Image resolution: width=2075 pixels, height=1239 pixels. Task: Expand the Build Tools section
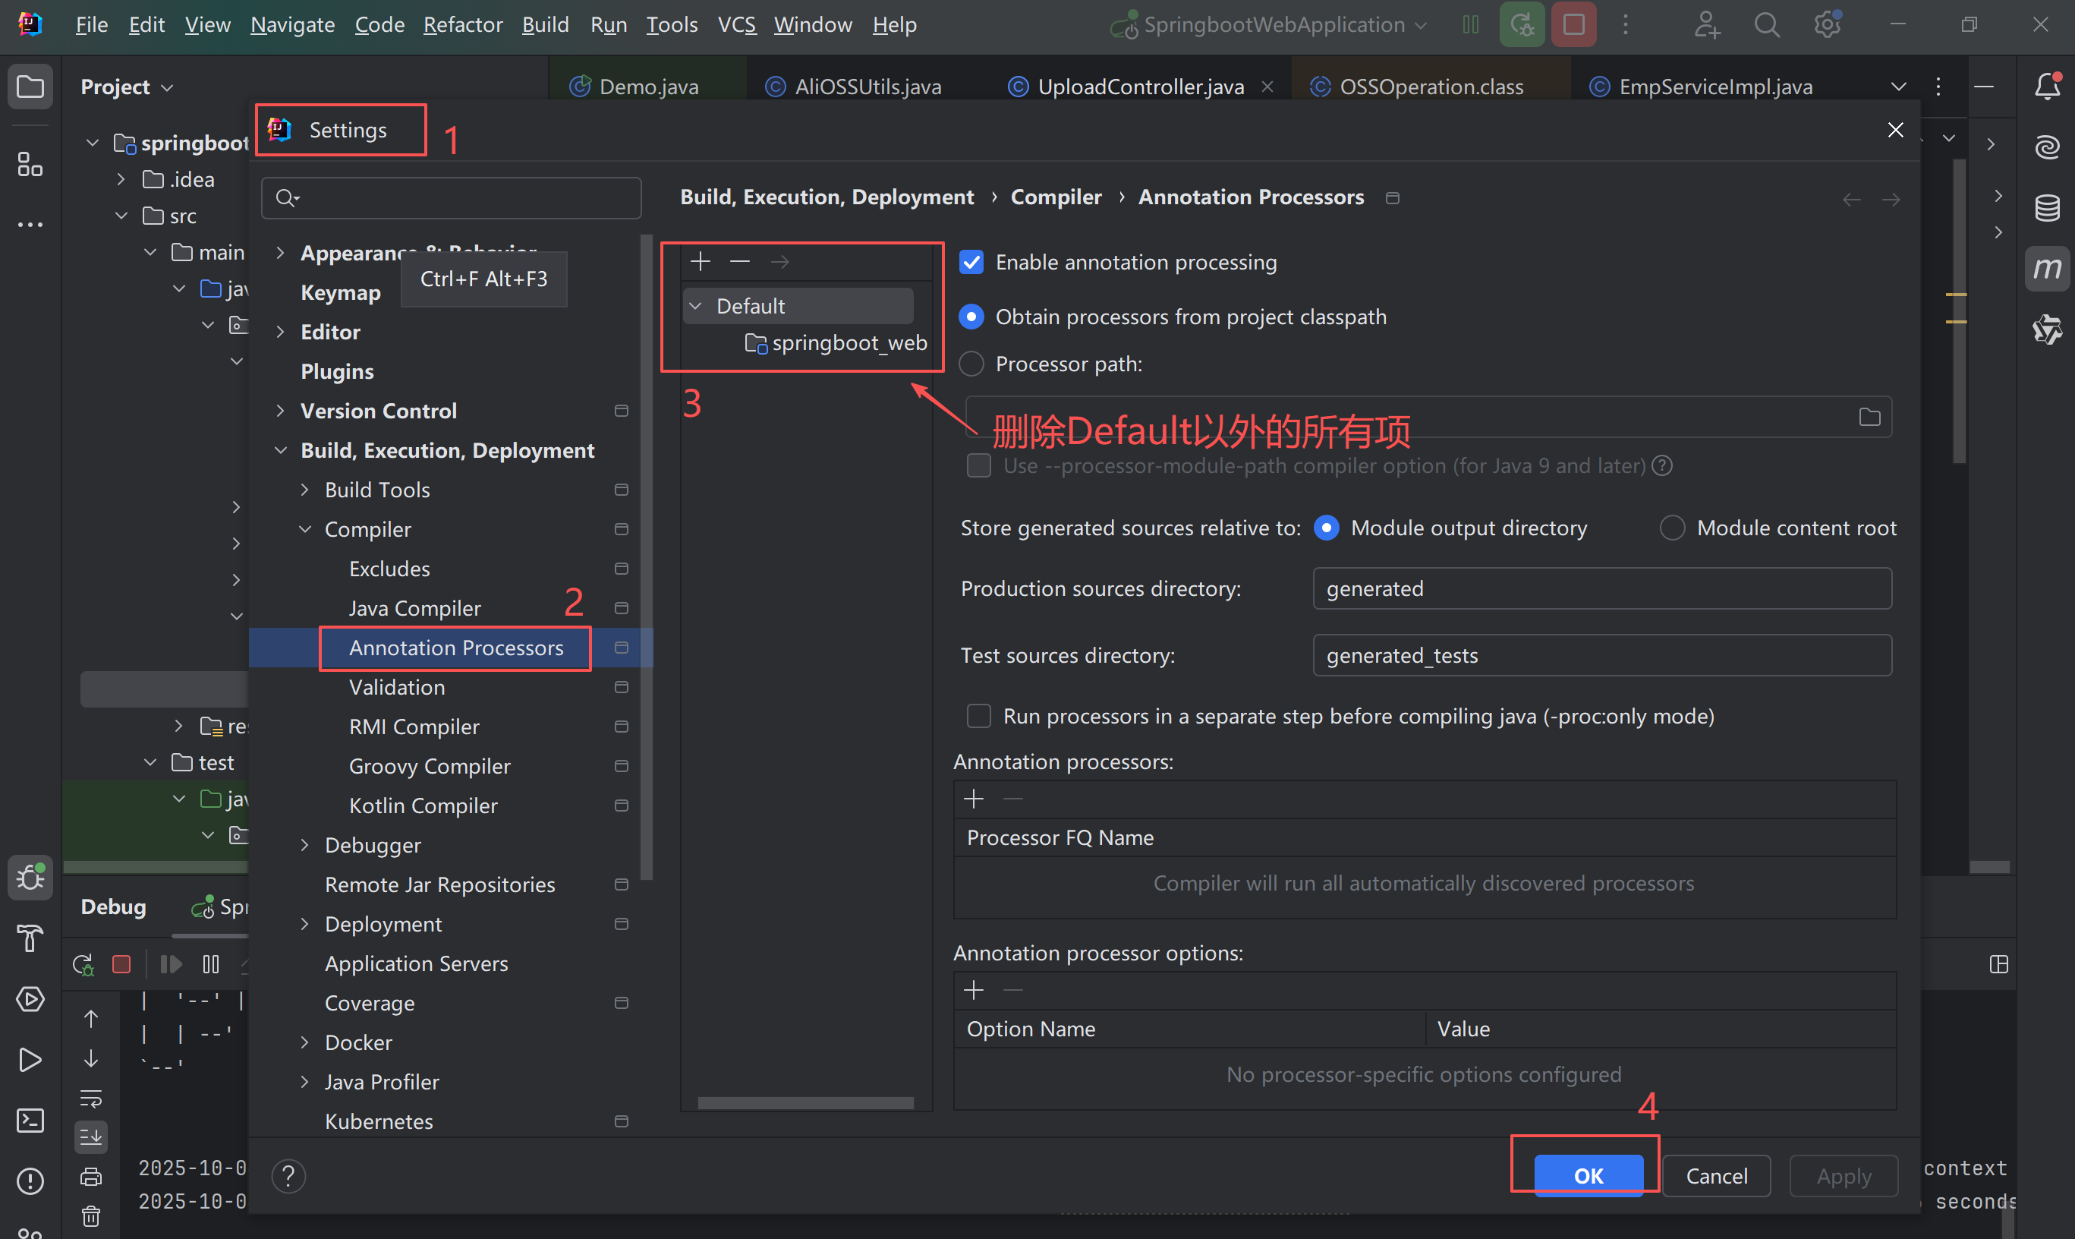point(306,489)
